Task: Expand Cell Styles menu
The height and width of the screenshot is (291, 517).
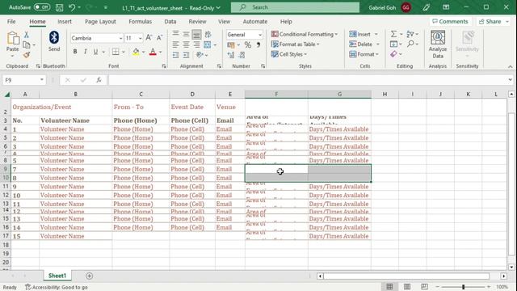Action: (x=289, y=54)
